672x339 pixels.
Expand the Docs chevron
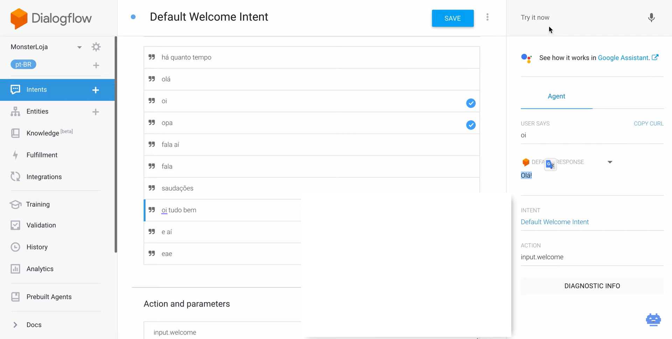(15, 325)
